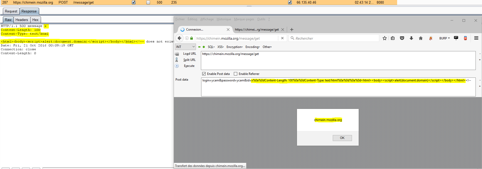
Task: Expand the Encryption dropdown menu
Action: click(x=235, y=47)
